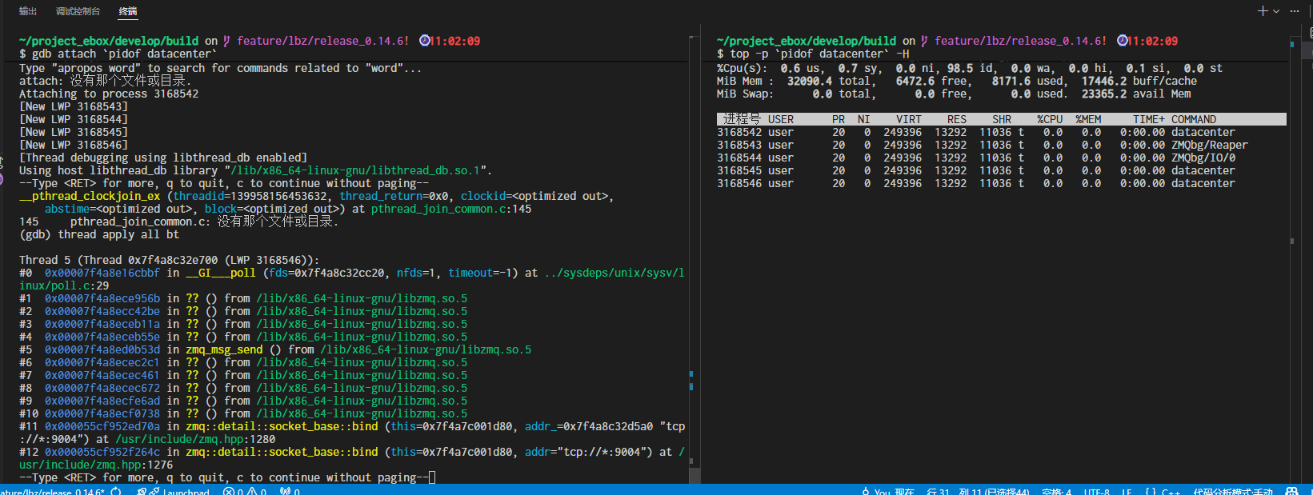The width and height of the screenshot is (1313, 495).
Task: Open the panel more actions ellipsis menu
Action: click(1295, 11)
